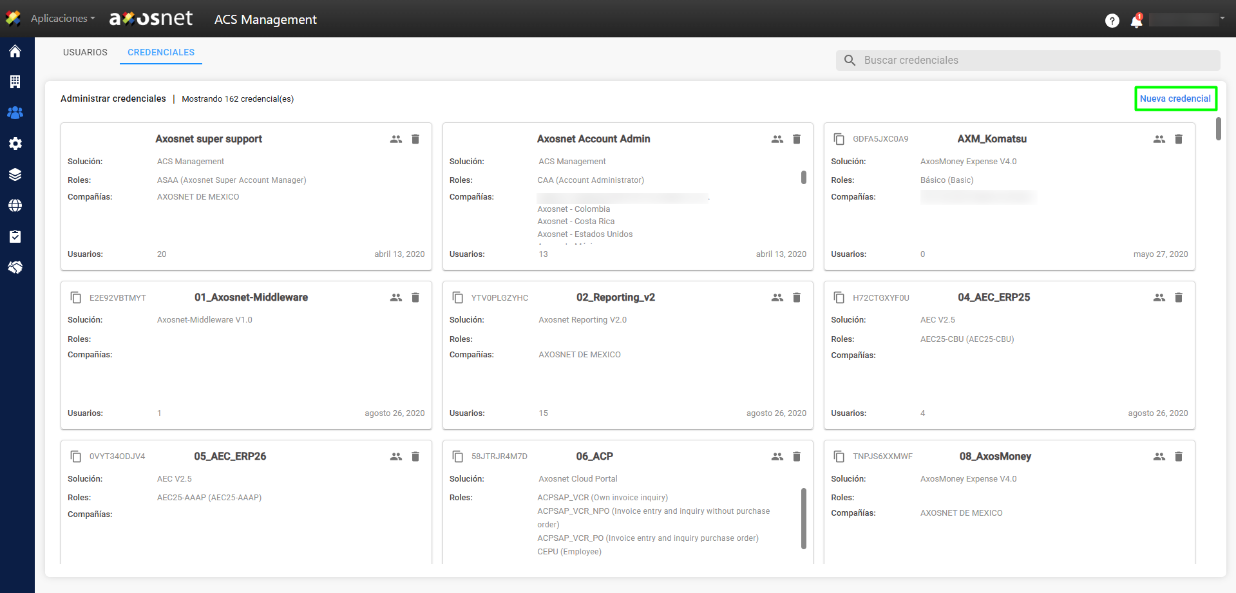Open the handshake icon in sidebar
The width and height of the screenshot is (1236, 593).
[x=15, y=267]
